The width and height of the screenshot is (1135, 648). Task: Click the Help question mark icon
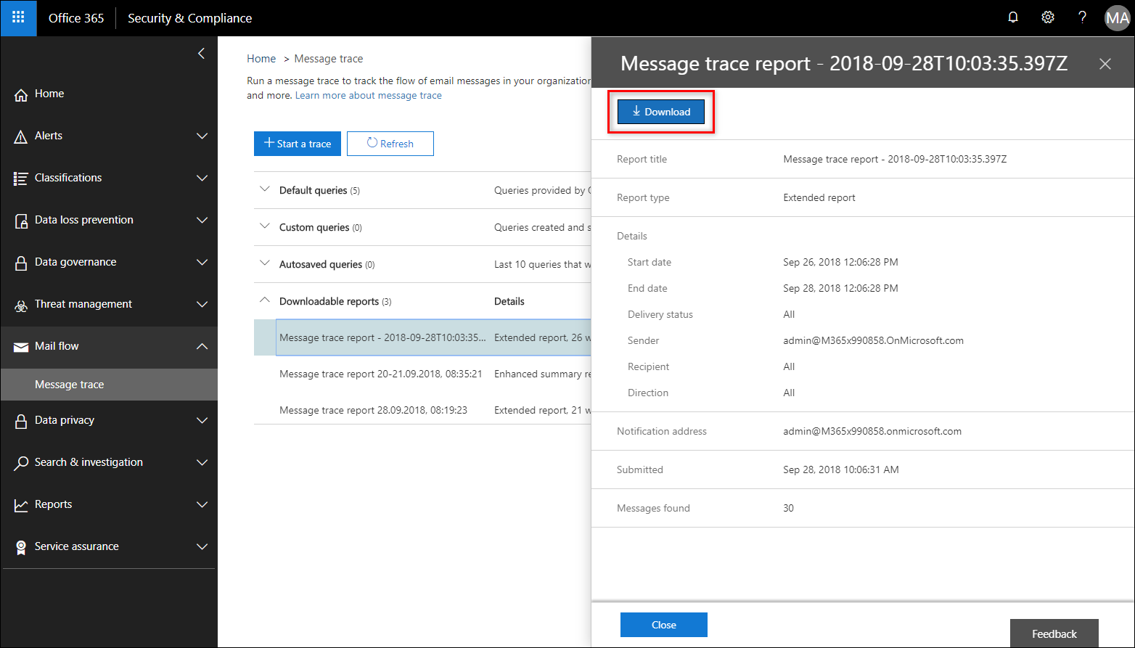(x=1082, y=17)
